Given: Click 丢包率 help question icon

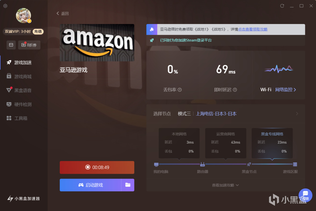Looking at the screenshot, I should (x=180, y=90).
